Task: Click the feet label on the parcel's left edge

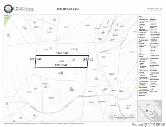Action: 35,59
